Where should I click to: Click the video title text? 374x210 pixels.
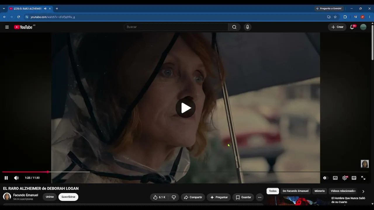click(x=41, y=189)
